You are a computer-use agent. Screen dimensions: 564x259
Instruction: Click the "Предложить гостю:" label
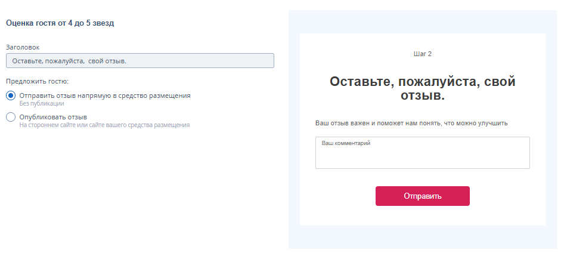(37, 81)
